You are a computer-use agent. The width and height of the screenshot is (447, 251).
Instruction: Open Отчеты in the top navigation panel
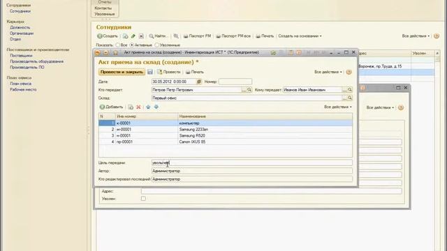pos(105,2)
